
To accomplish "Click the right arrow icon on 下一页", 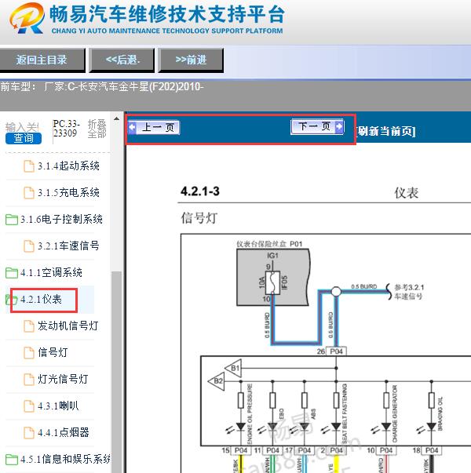I will click(x=339, y=126).
